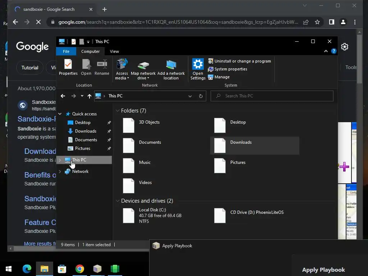
Task: Open Chrome's three-dot menu
Action: pos(355,22)
